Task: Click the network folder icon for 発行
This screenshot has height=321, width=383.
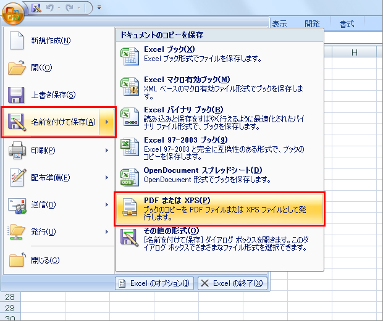Action: click(17, 231)
